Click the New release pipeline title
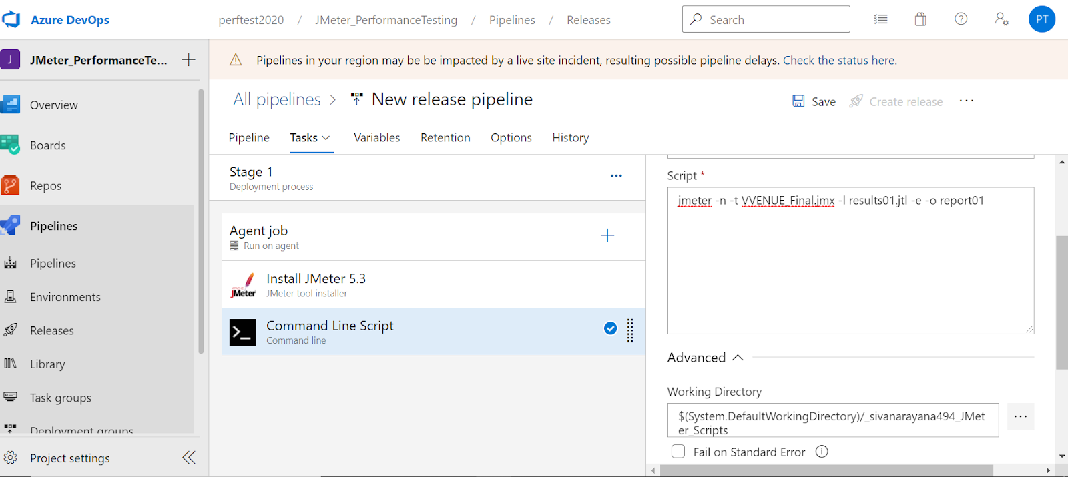Viewport: 1068px width, 477px height. [x=452, y=99]
